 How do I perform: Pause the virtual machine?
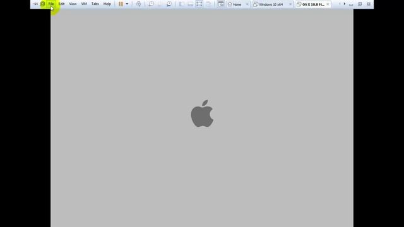(121, 4)
